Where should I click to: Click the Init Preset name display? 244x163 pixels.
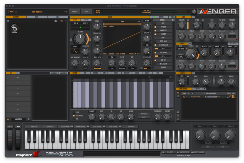click(37, 12)
